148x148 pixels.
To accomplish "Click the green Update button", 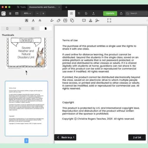I will 110,13.
